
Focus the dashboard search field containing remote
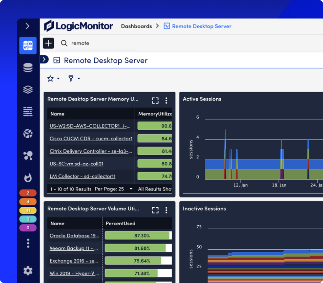pos(96,43)
